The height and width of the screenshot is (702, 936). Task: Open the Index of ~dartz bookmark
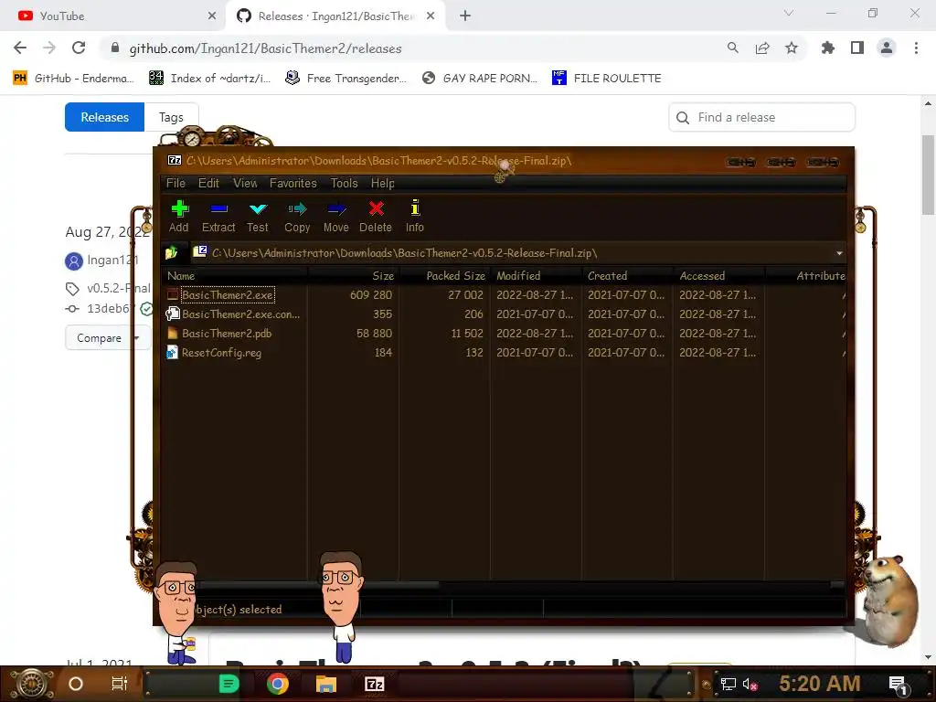209,79
